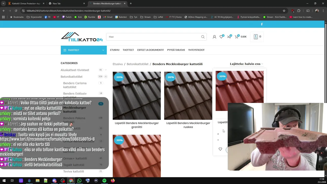Go to ETUSIVU in the navigation menu
This screenshot has width=327, height=184.
click(x=115, y=50)
